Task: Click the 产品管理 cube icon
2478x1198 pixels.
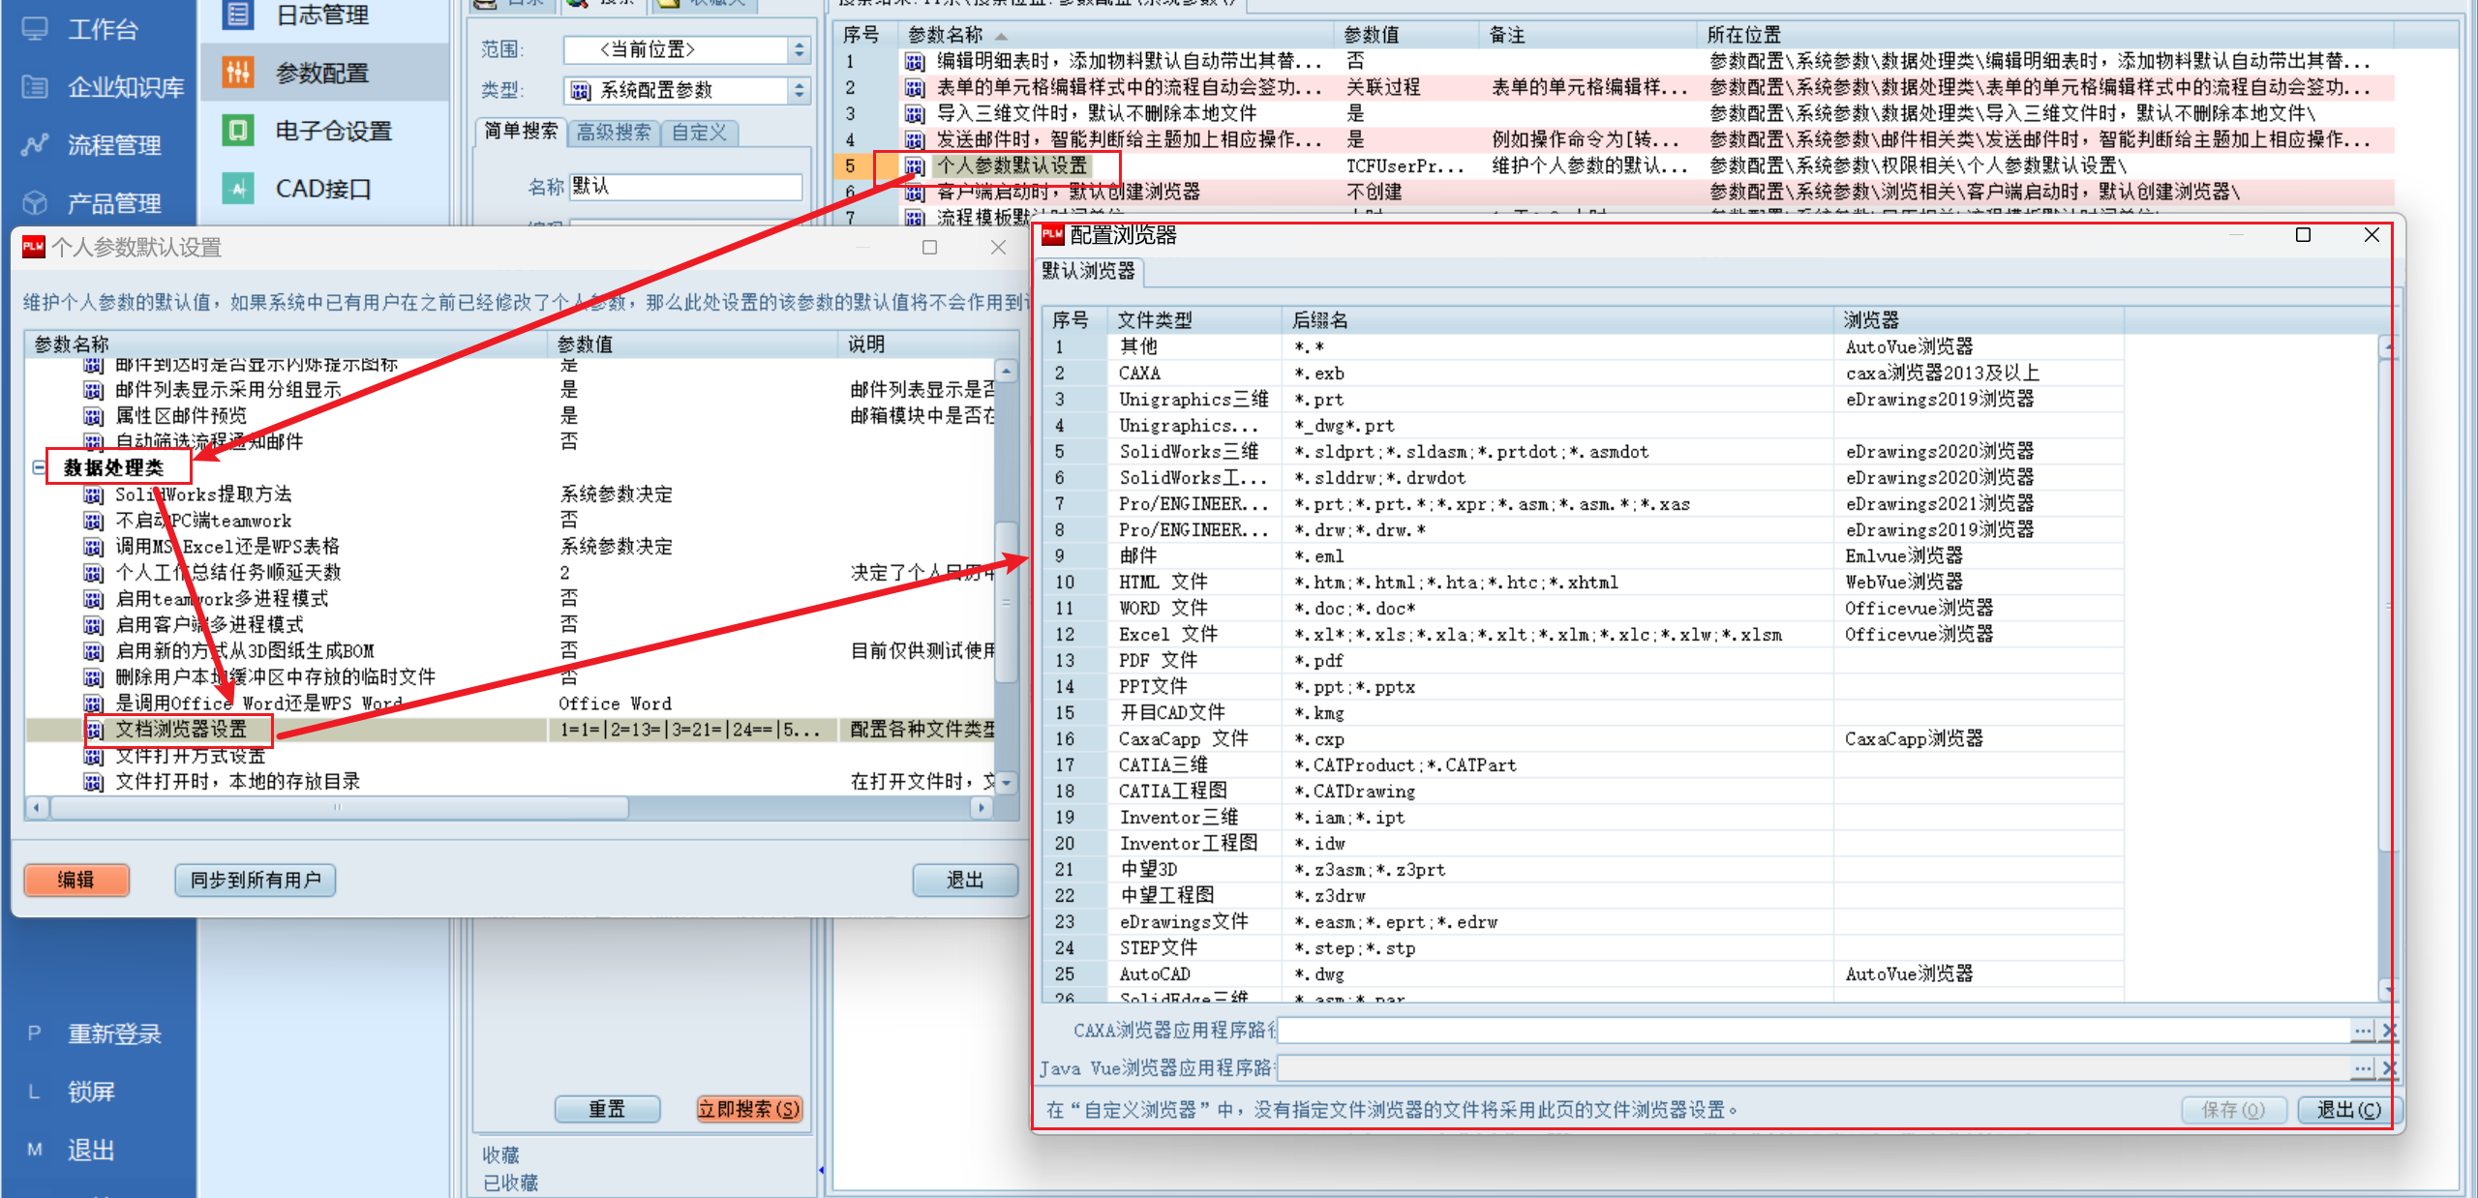Action: click(x=35, y=203)
